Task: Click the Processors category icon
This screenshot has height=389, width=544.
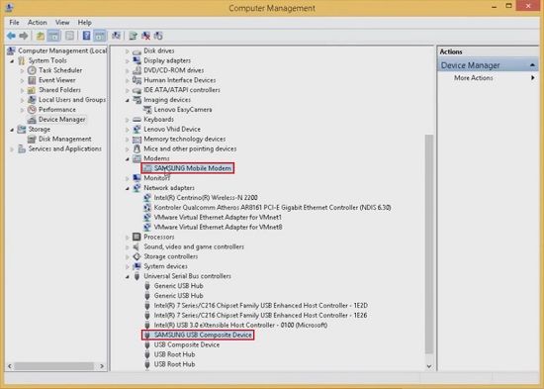Action: pyautogui.click(x=137, y=237)
